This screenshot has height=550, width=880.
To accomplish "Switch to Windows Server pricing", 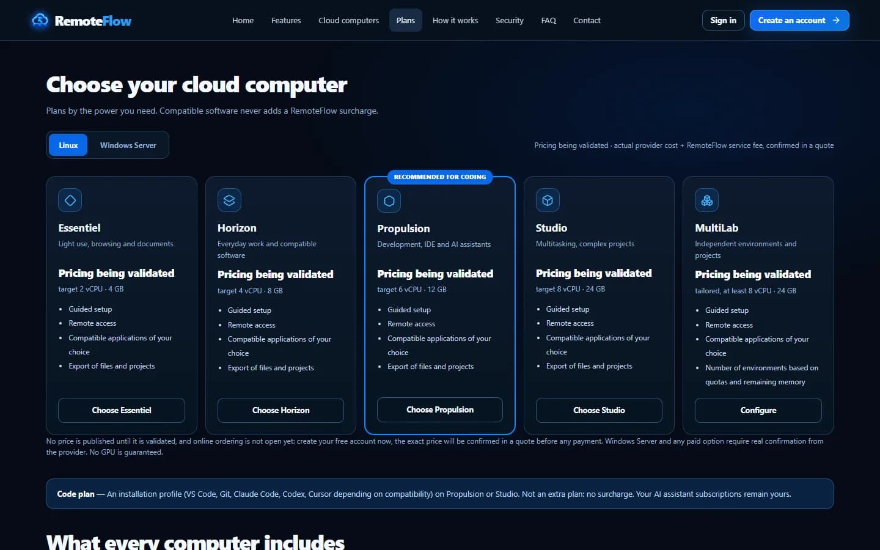I will click(x=128, y=145).
